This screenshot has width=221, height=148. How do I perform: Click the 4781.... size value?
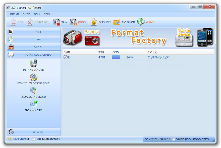click(x=104, y=57)
